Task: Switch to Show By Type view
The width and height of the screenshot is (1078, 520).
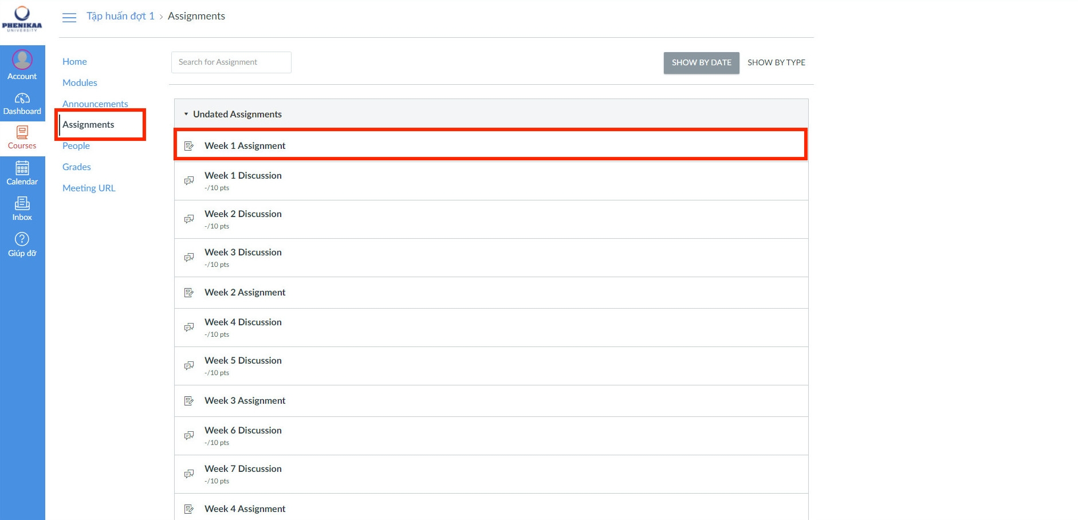Action: [776, 62]
